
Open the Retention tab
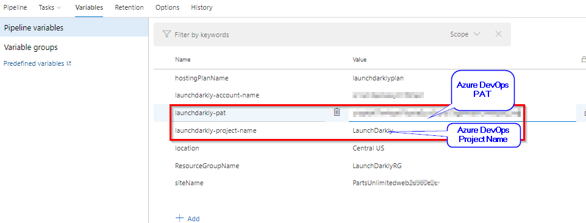(x=129, y=7)
